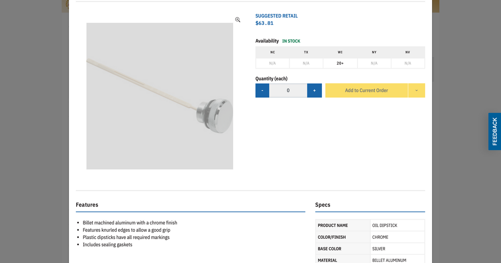Click the 'Includes sealing gaskets' feature line

point(108,244)
